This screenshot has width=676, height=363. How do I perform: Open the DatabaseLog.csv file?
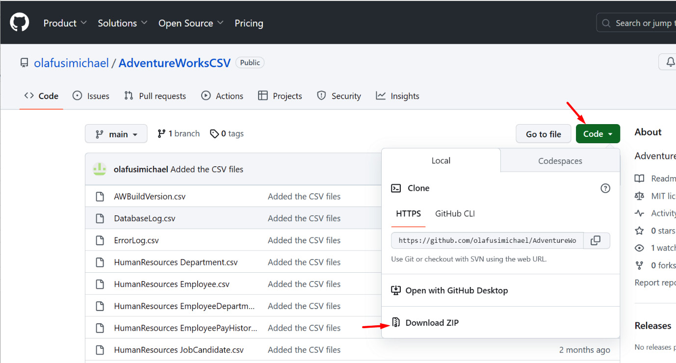pos(145,218)
